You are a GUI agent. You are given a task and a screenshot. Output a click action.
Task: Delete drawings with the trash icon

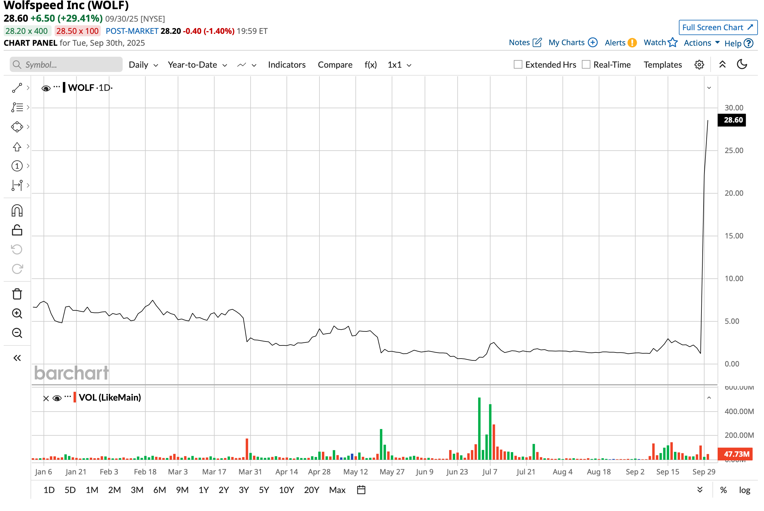[17, 294]
